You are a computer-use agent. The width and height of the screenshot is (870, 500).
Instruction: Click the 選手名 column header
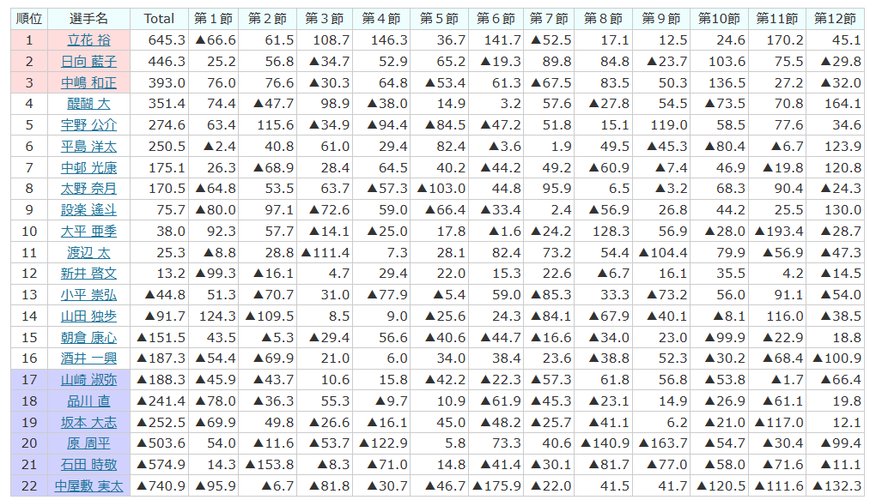[x=88, y=19]
